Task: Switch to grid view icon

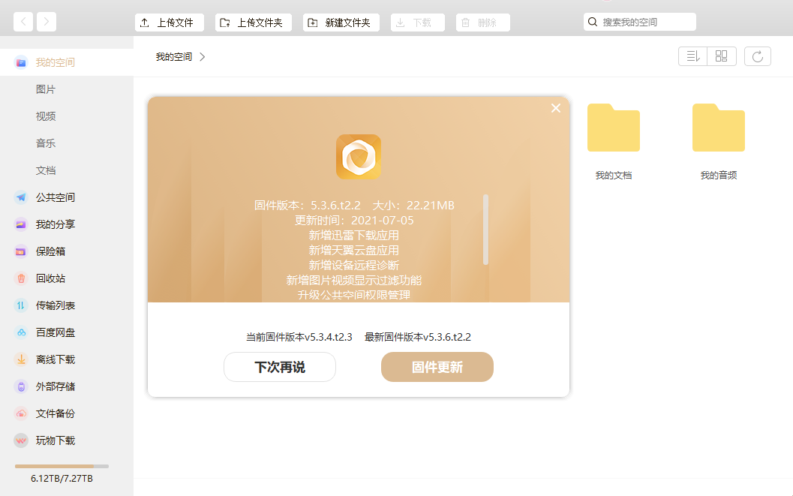Action: [722, 56]
